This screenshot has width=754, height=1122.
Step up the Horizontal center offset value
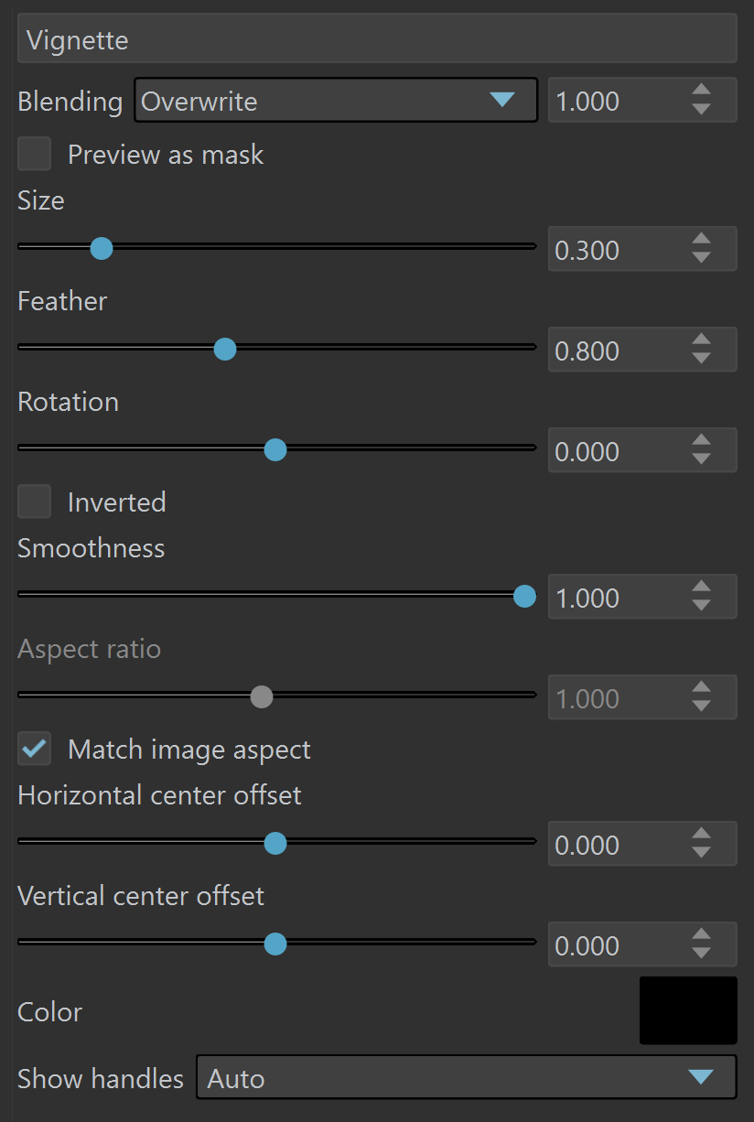[x=701, y=835]
